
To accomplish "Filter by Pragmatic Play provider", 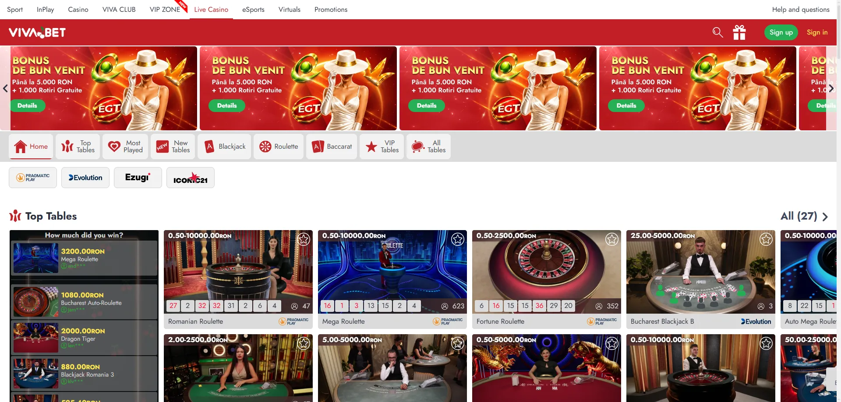I will (33, 178).
